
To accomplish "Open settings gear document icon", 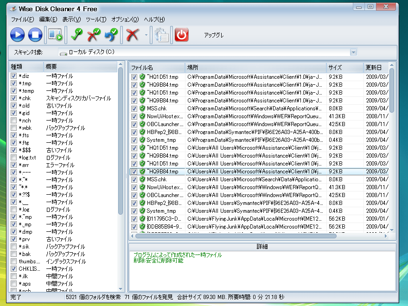I will pos(161,35).
